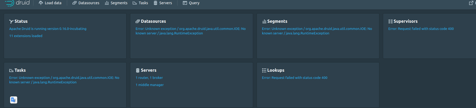Click the external link icon in the header
The height and width of the screenshot is (108, 476).
click(x=471, y=3)
